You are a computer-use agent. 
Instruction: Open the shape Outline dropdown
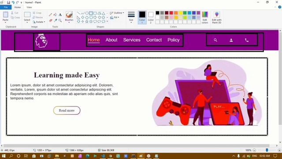tap(117, 13)
